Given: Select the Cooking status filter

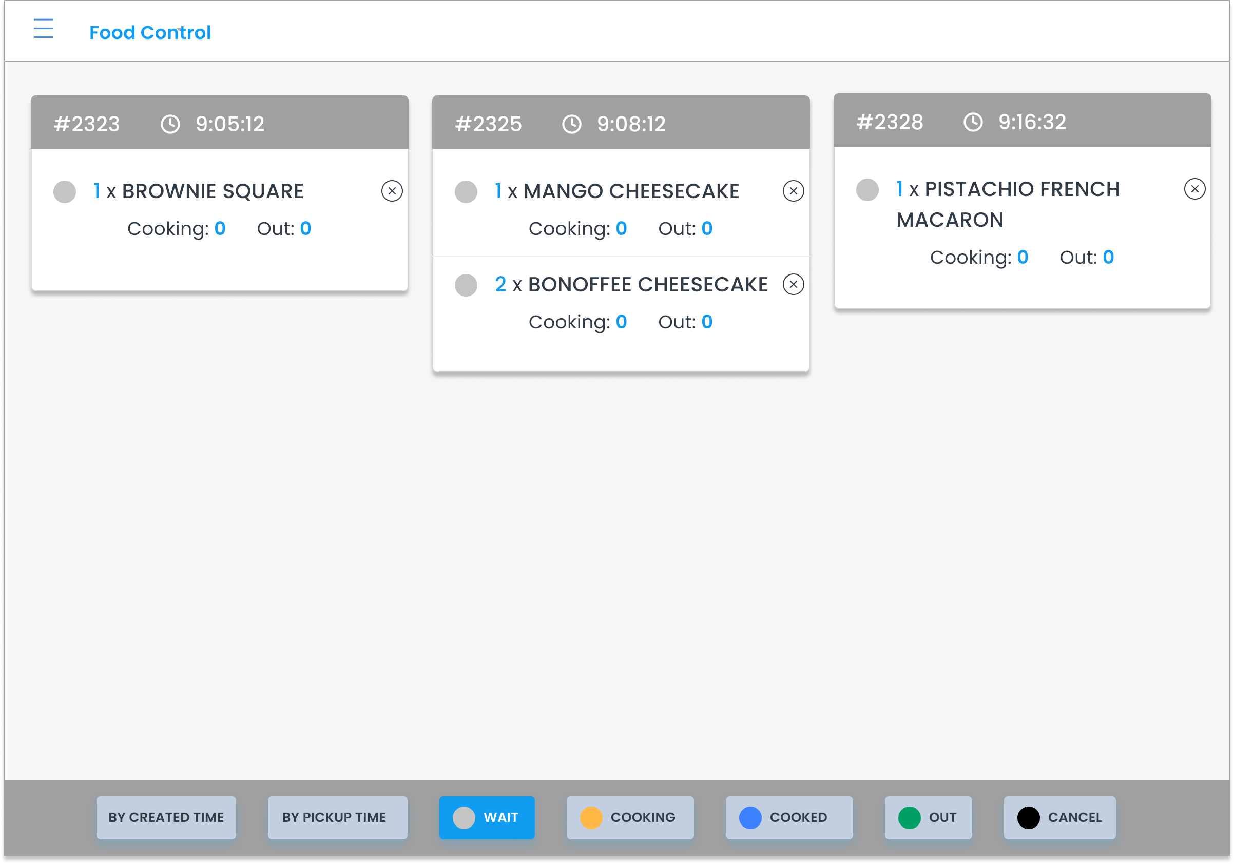Looking at the screenshot, I should (630, 817).
